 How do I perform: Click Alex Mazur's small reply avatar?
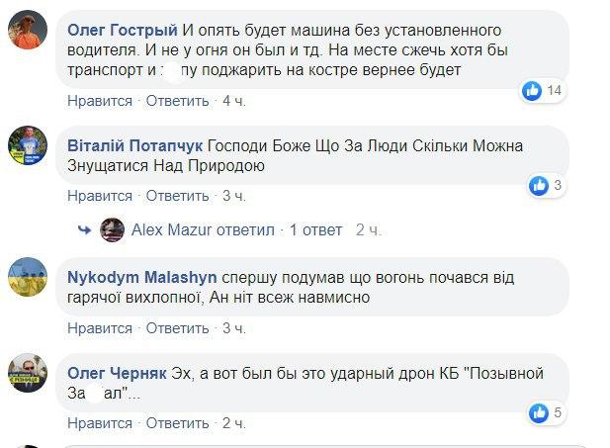[x=114, y=229]
